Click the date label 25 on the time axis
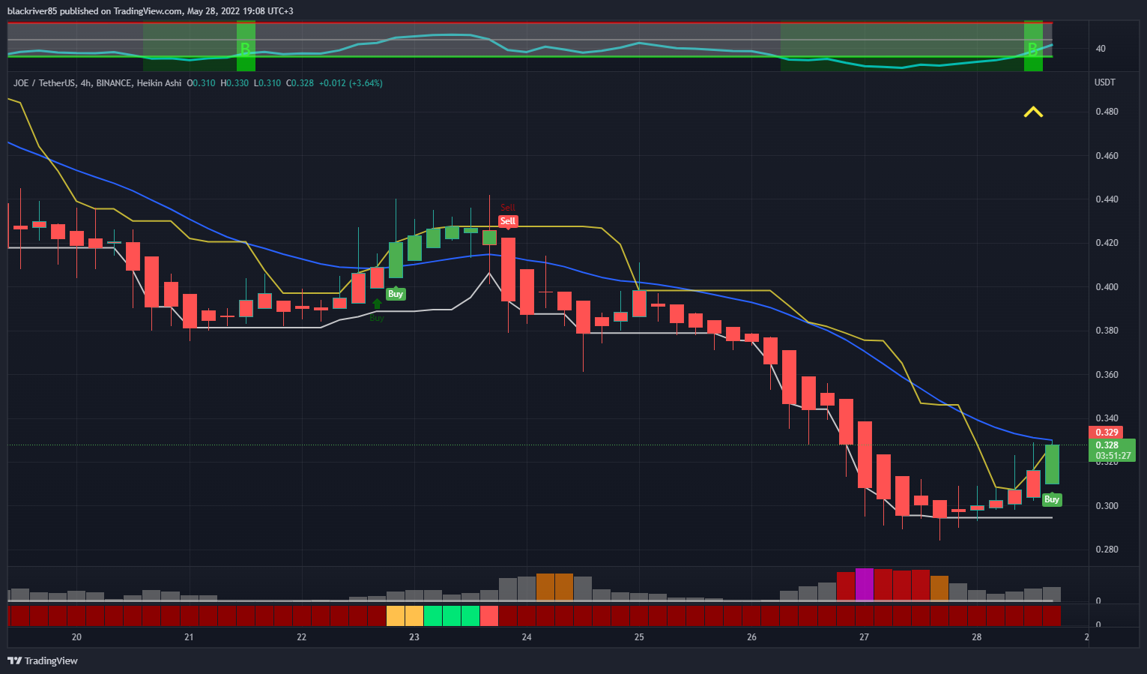The width and height of the screenshot is (1147, 674). pos(639,637)
